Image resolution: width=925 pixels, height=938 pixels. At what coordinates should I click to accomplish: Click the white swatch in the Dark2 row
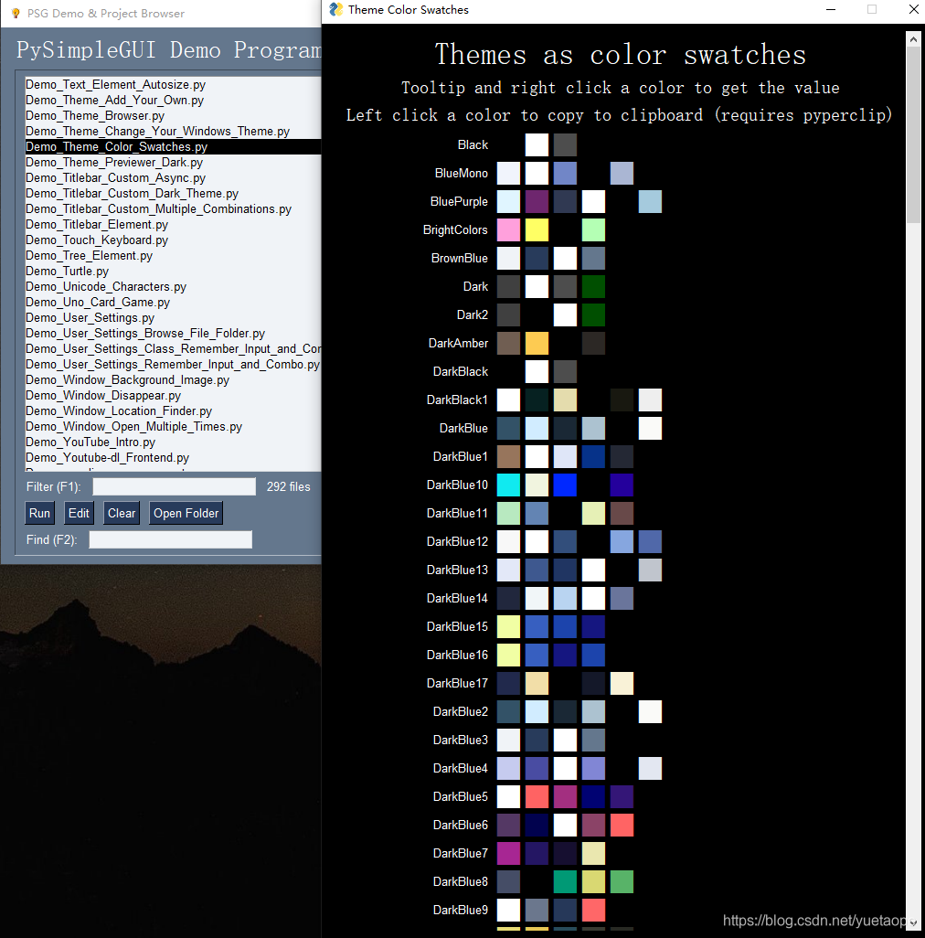pos(565,314)
